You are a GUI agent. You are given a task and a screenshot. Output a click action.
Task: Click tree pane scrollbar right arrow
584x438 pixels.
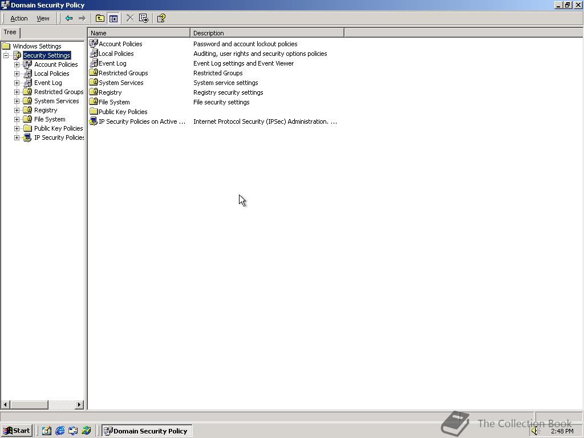point(79,404)
